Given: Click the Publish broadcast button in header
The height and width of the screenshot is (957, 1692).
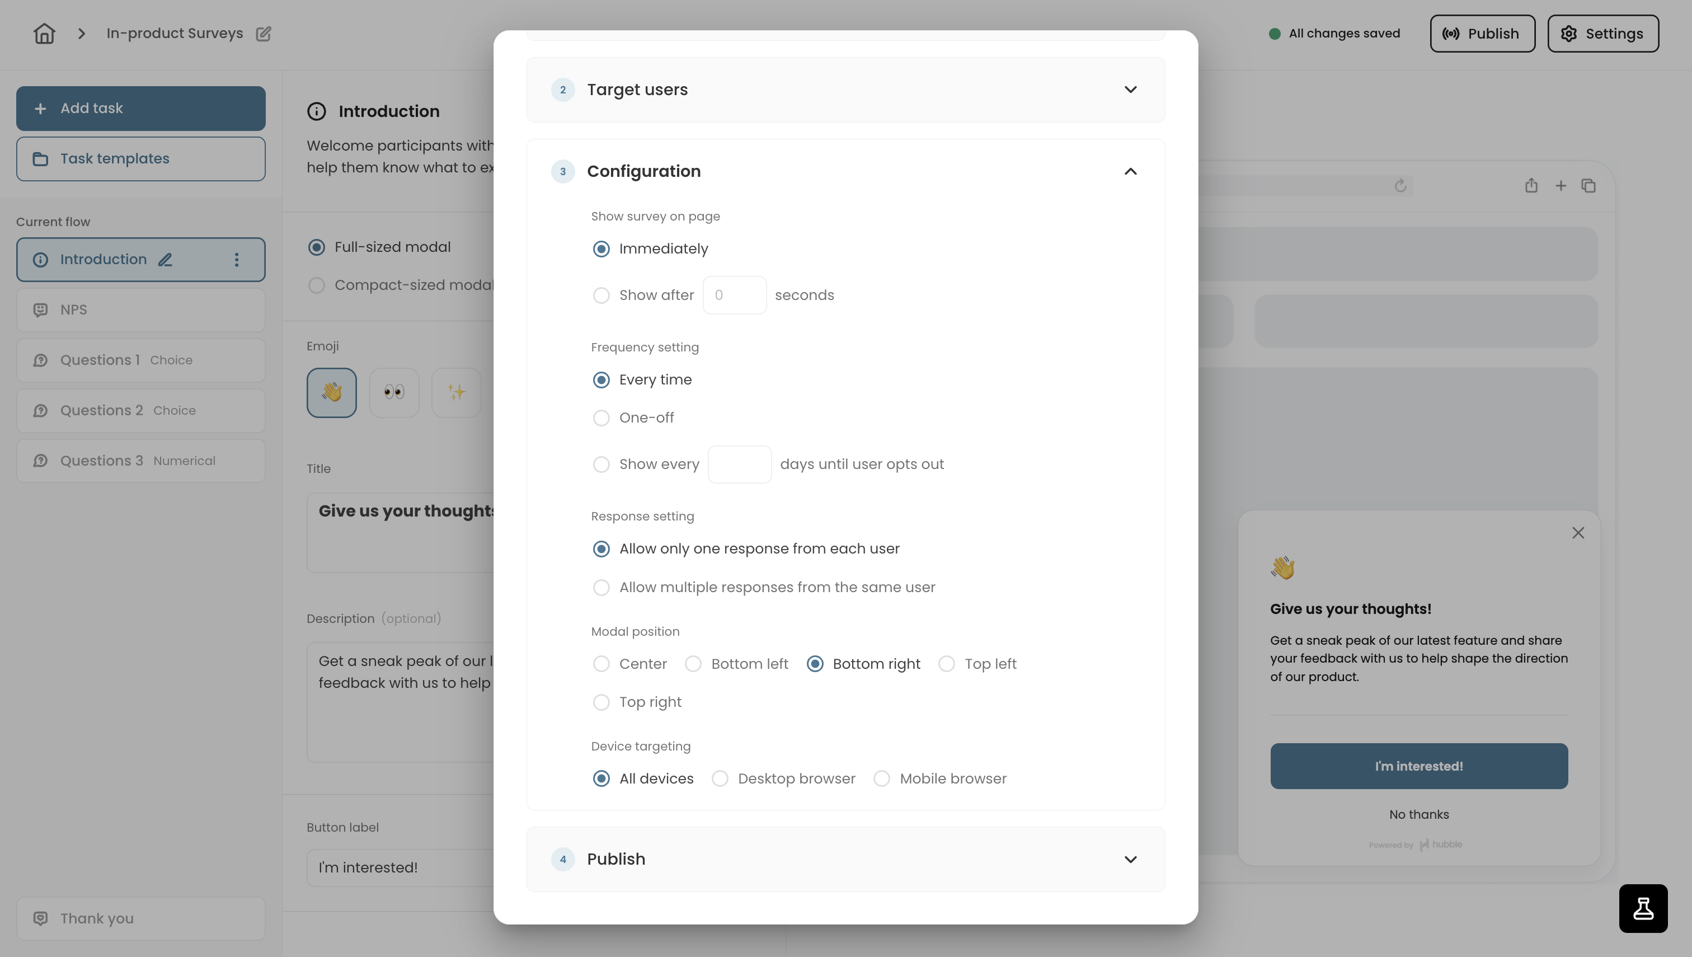Looking at the screenshot, I should click(x=1482, y=34).
